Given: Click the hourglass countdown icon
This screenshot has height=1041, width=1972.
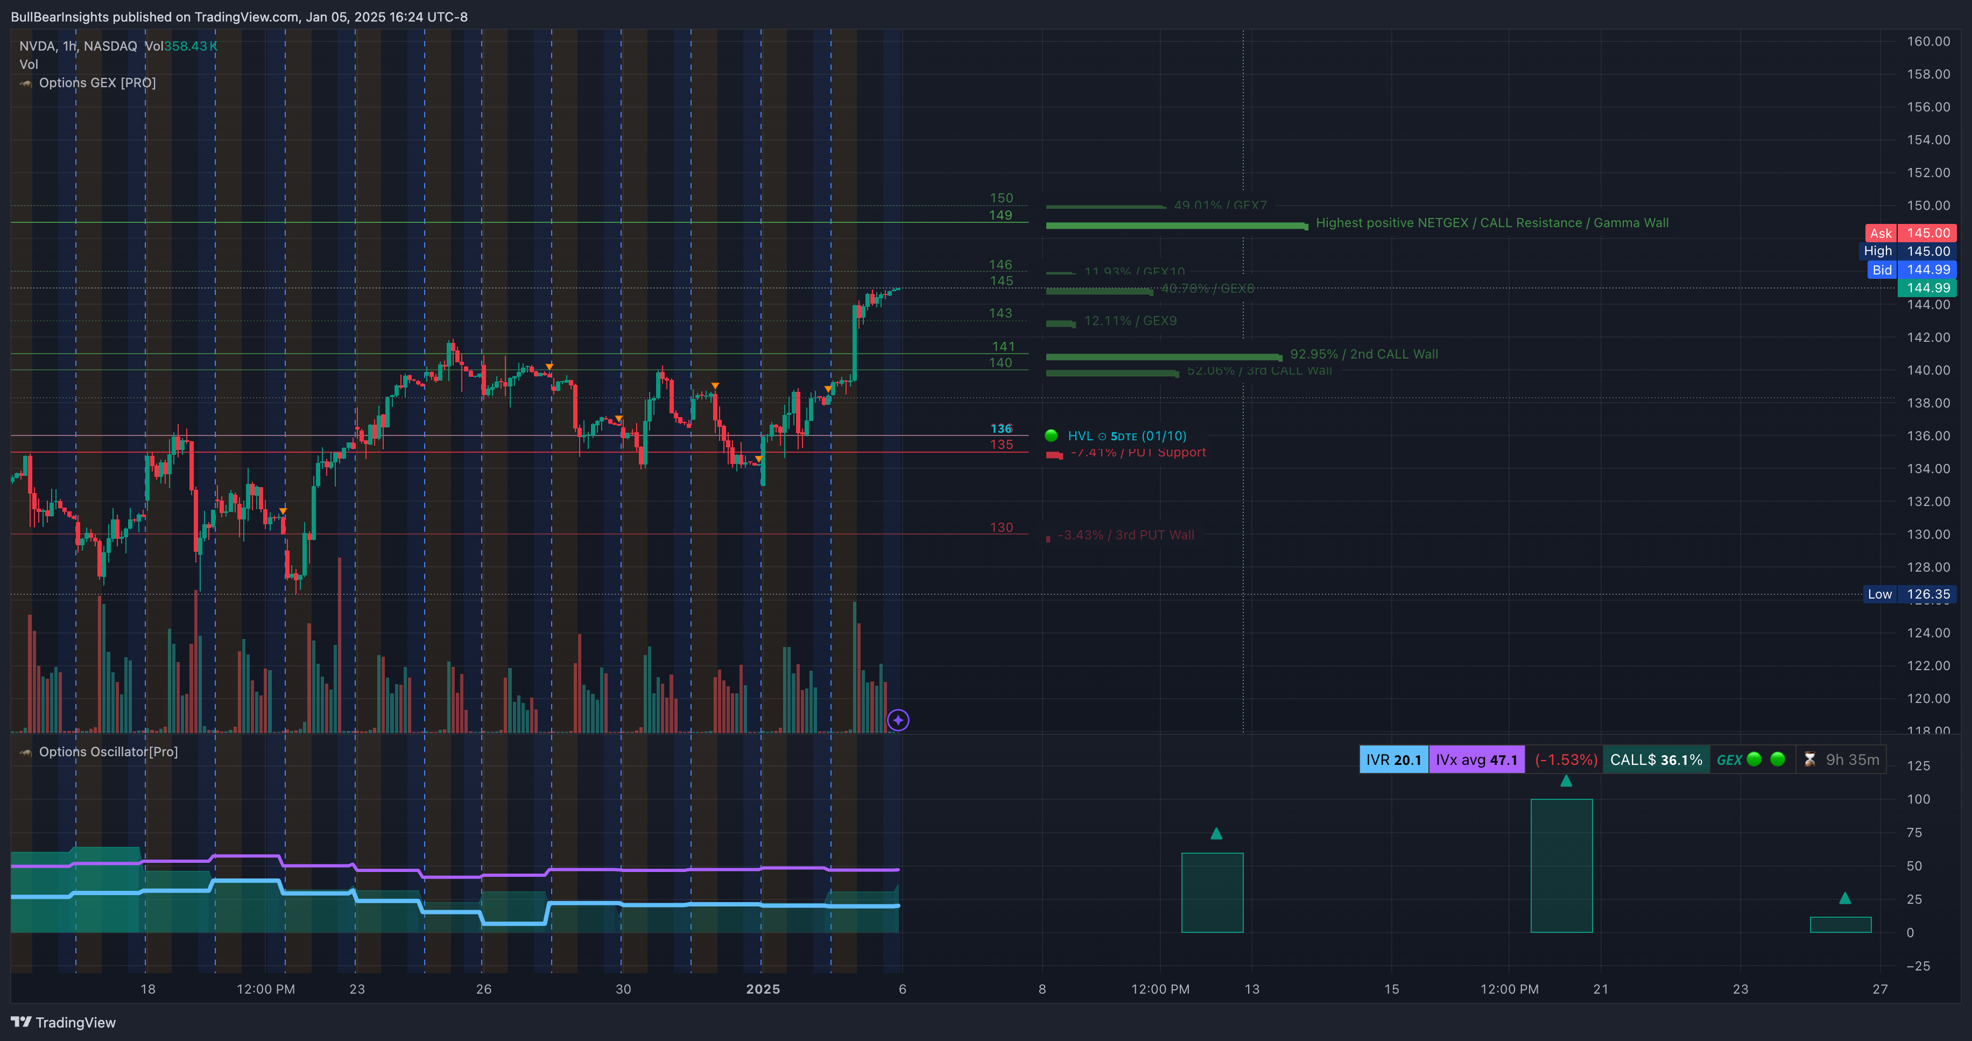Looking at the screenshot, I should (1809, 759).
